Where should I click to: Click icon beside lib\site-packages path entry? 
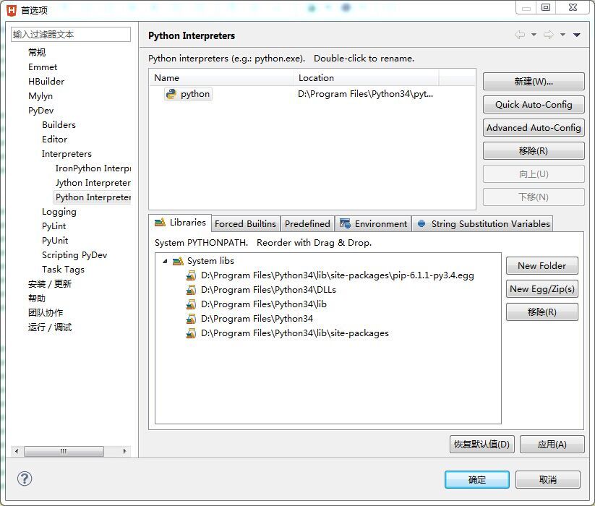point(192,333)
